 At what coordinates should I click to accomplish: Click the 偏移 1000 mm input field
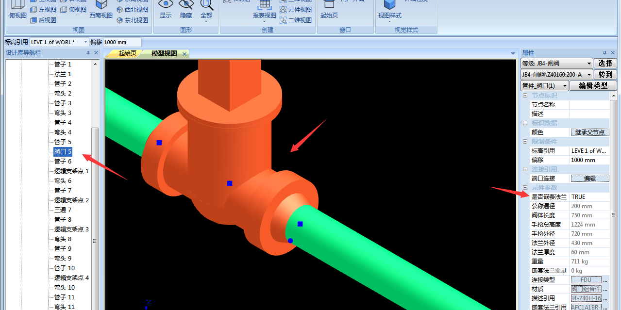122,42
